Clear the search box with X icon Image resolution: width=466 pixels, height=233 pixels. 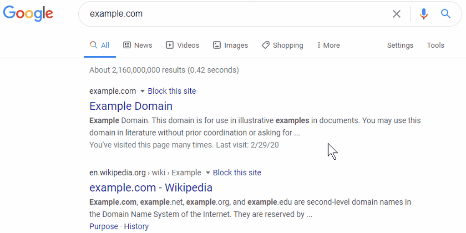tap(396, 14)
